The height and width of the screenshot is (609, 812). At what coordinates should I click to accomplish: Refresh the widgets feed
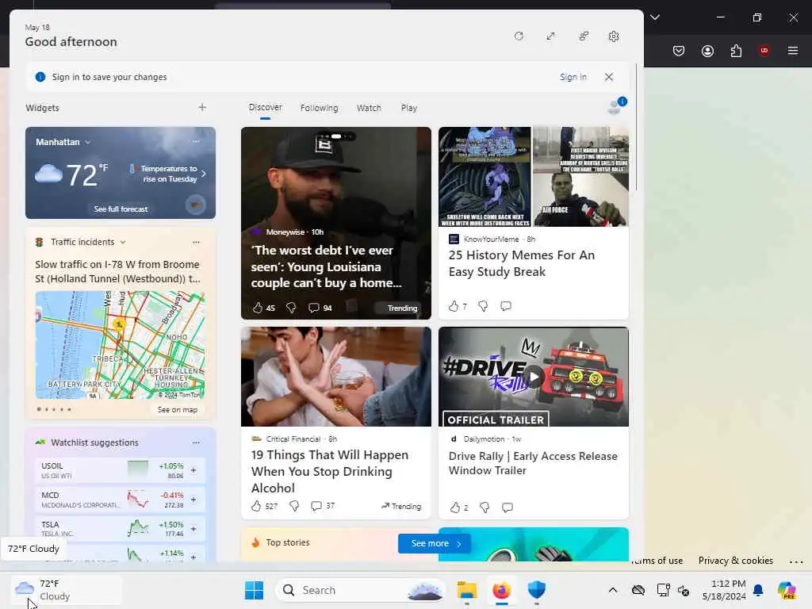tap(519, 36)
